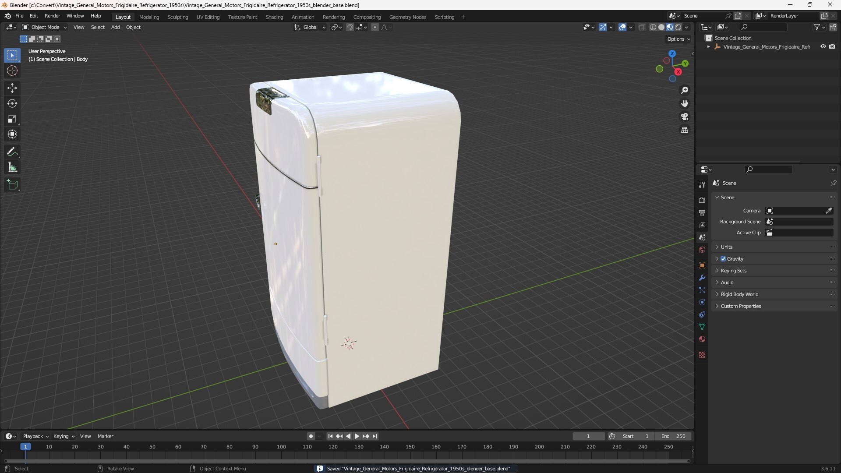Open the Object properties tab
841x473 pixels.
point(702,265)
